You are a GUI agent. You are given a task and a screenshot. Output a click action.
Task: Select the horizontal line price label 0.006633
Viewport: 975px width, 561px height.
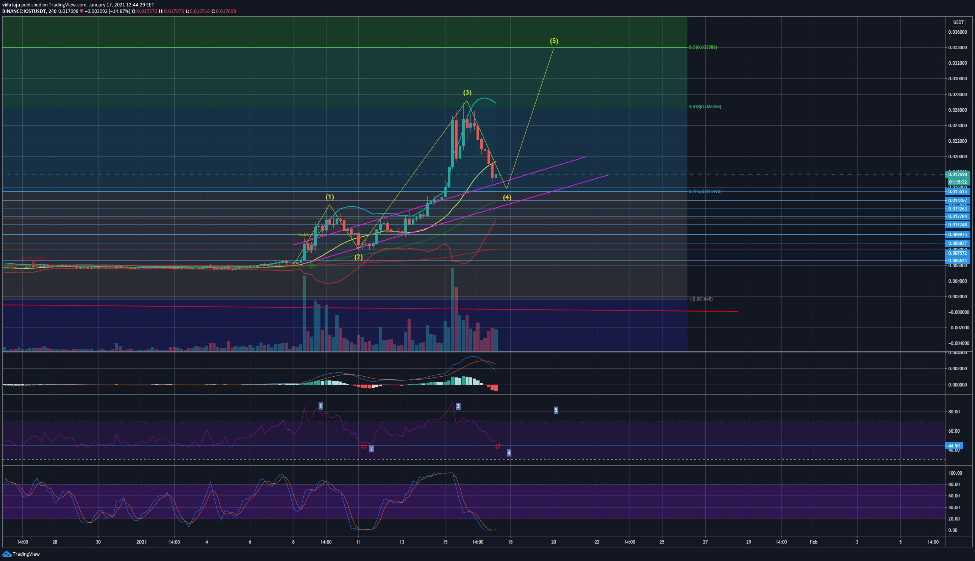pos(958,261)
